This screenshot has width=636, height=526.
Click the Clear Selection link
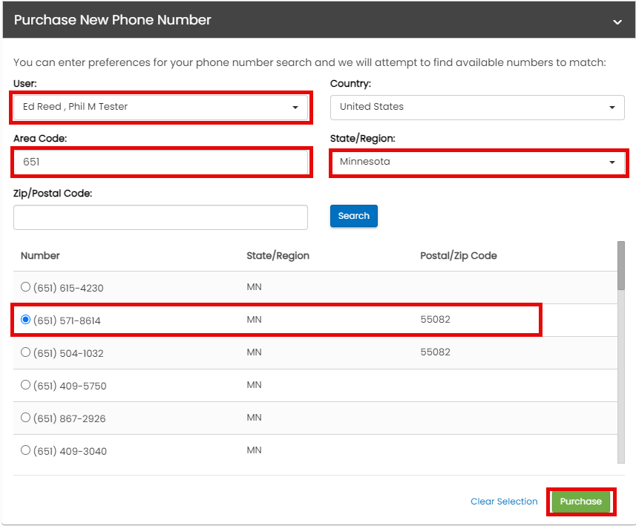click(504, 502)
